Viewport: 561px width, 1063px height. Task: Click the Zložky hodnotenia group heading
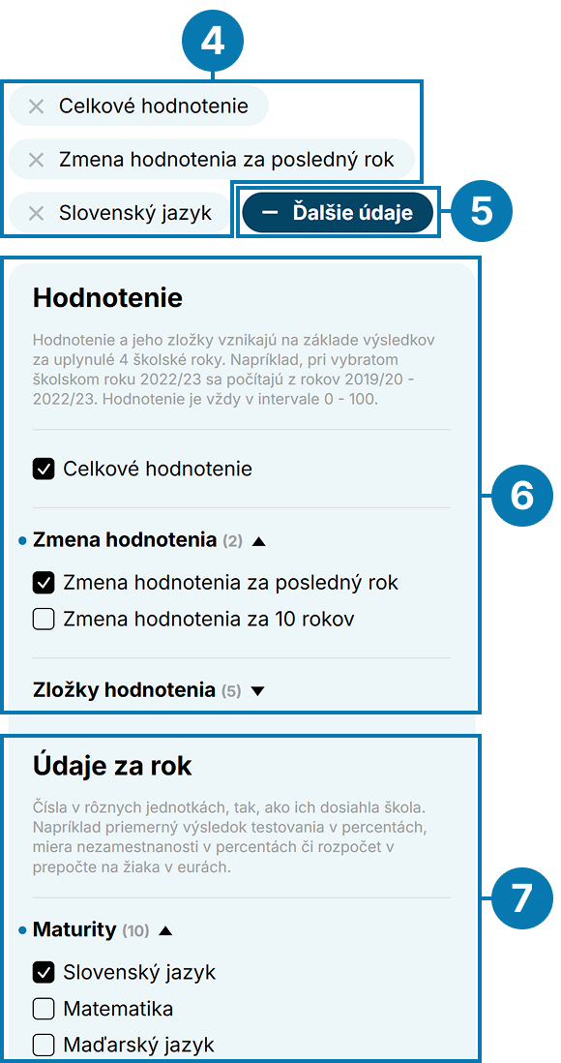124,691
